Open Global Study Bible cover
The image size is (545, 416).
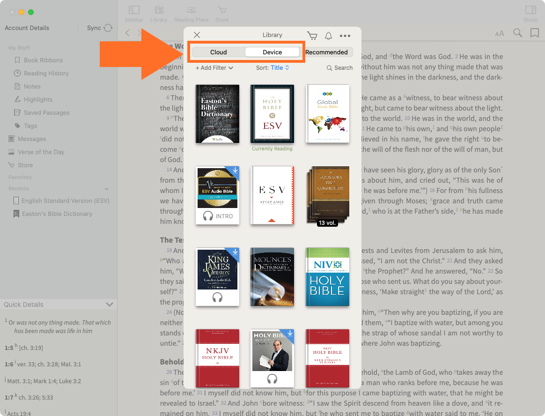point(327,114)
